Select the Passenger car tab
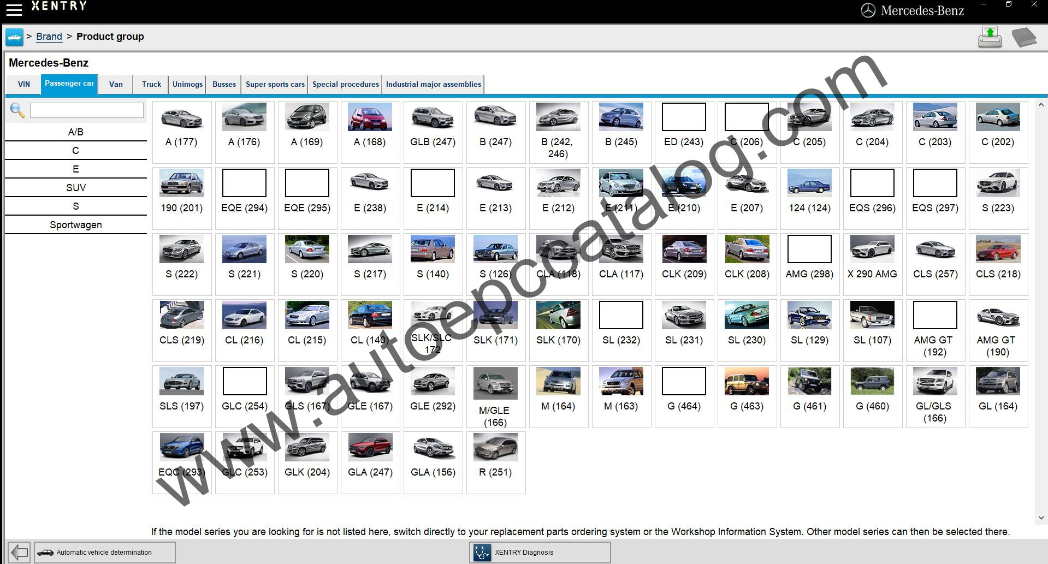Viewport: 1048px width, 564px height. click(x=69, y=84)
